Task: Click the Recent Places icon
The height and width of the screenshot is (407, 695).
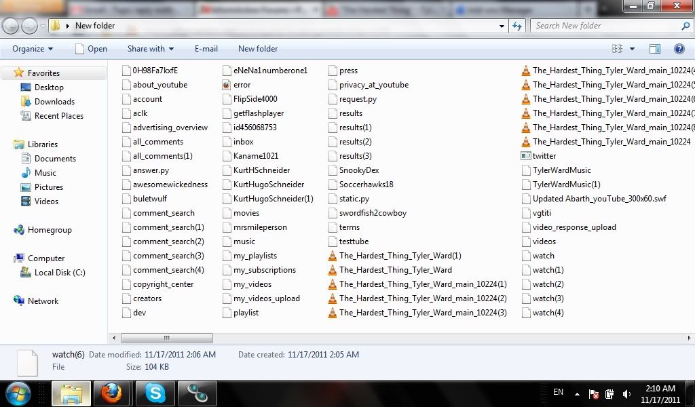Action: [26, 115]
